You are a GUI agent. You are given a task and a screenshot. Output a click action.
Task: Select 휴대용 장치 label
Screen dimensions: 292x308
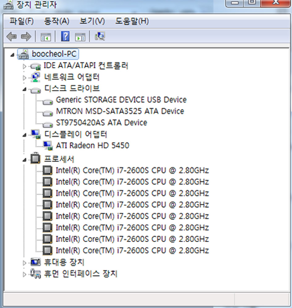click(x=64, y=262)
